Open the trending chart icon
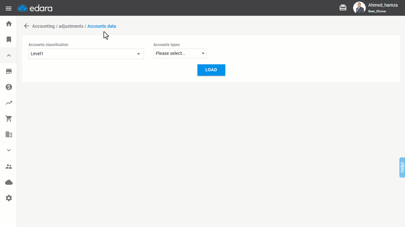The image size is (405, 227). [x=9, y=103]
